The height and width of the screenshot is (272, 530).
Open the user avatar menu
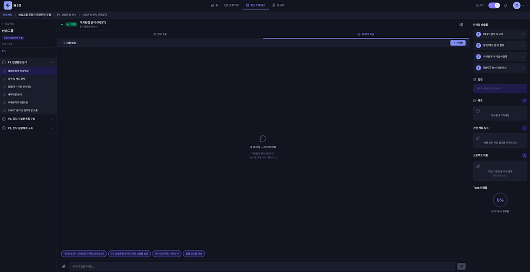[x=516, y=5]
